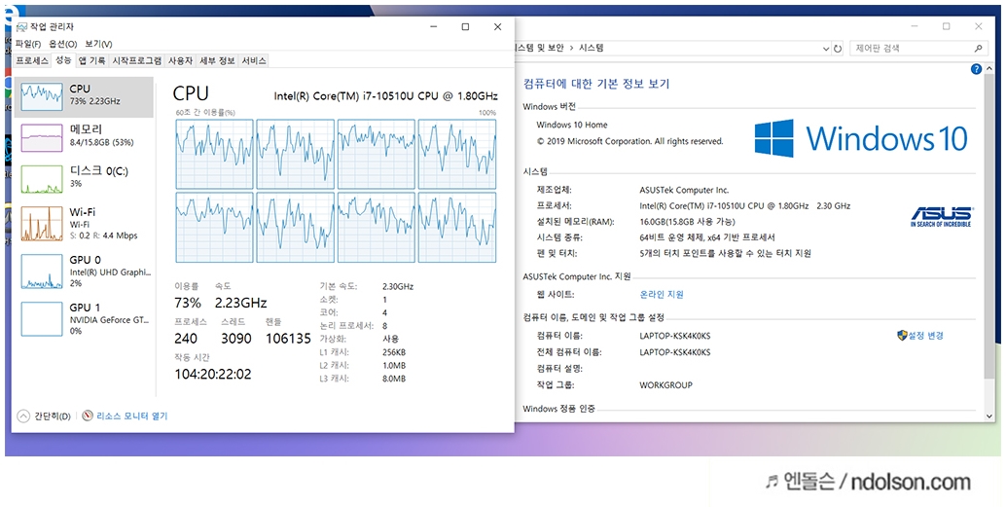
Task: Click the Task Manager title bar icon
Action: pyautogui.click(x=21, y=27)
